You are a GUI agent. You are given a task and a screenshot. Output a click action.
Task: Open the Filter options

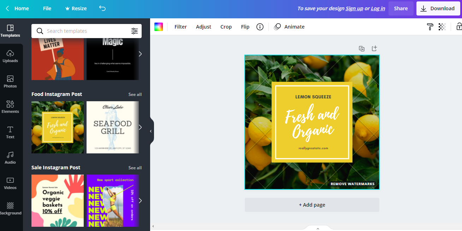(x=180, y=27)
